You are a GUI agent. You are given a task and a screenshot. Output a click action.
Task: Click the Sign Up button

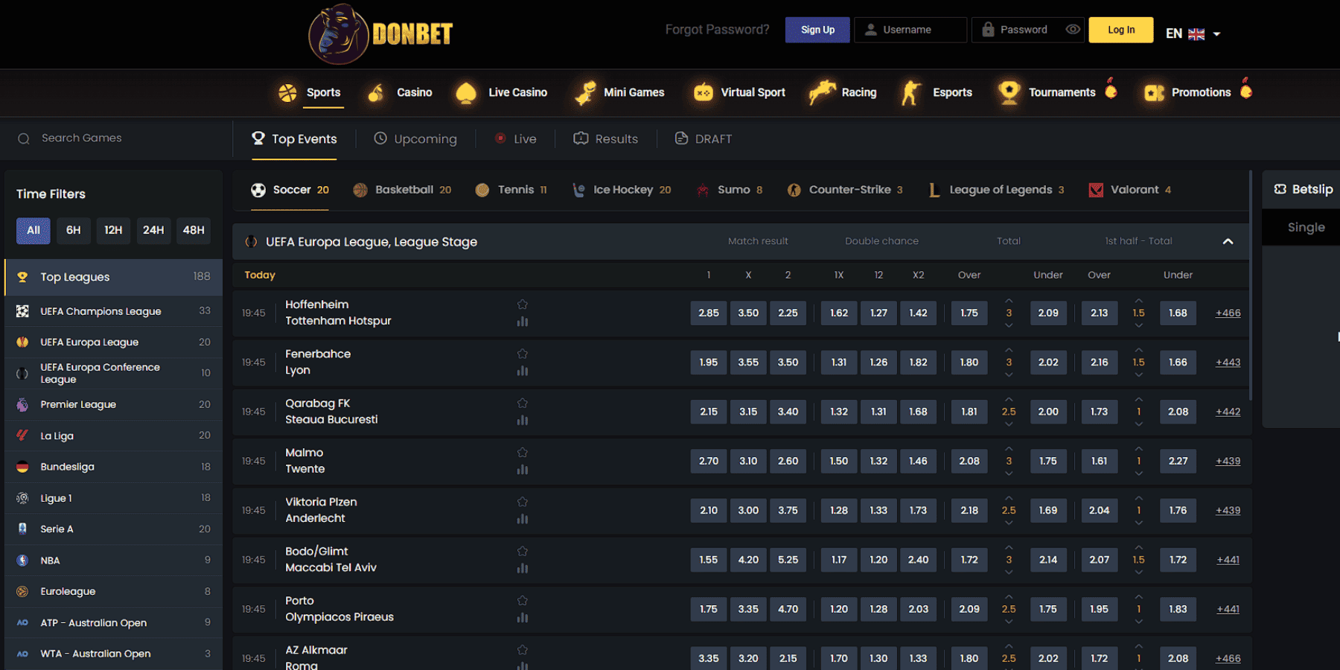[817, 30]
